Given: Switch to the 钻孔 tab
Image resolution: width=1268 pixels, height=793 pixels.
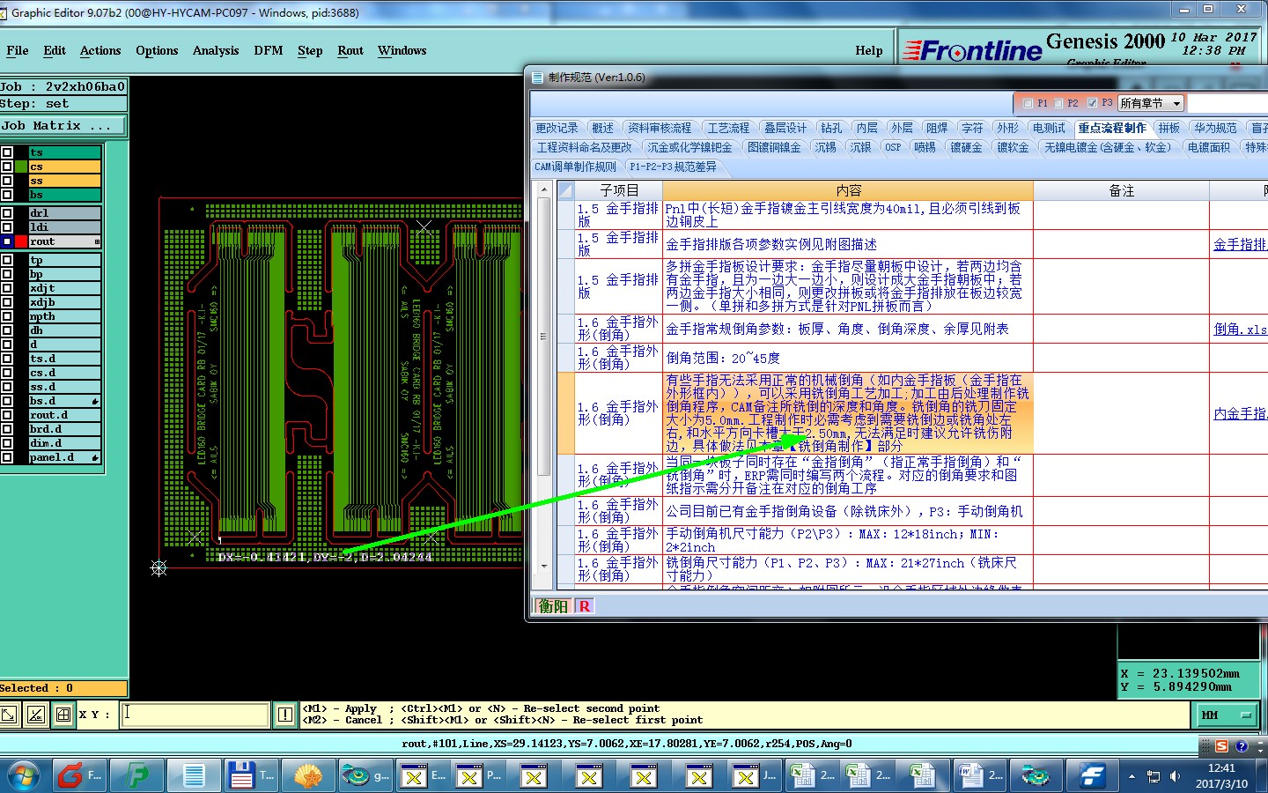Looking at the screenshot, I should 831,128.
